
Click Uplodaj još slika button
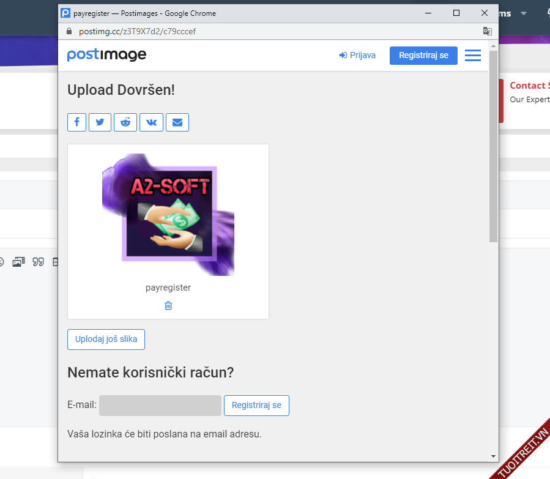pyautogui.click(x=106, y=339)
